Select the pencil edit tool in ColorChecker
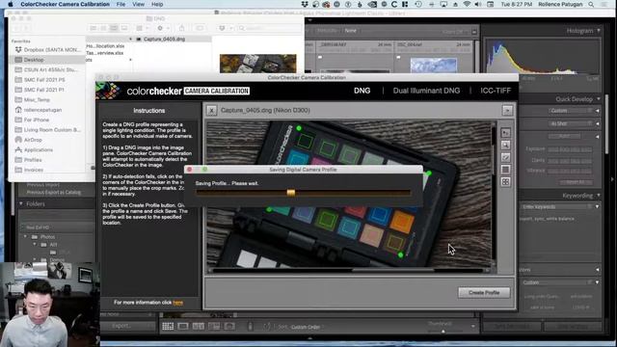The image size is (617, 347). pyautogui.click(x=505, y=157)
